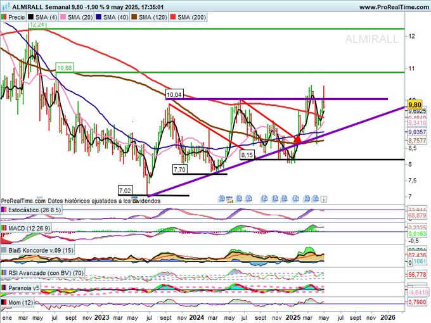The image size is (431, 323).
Task: Click the 56,778 RSI value
Action: 417,274
